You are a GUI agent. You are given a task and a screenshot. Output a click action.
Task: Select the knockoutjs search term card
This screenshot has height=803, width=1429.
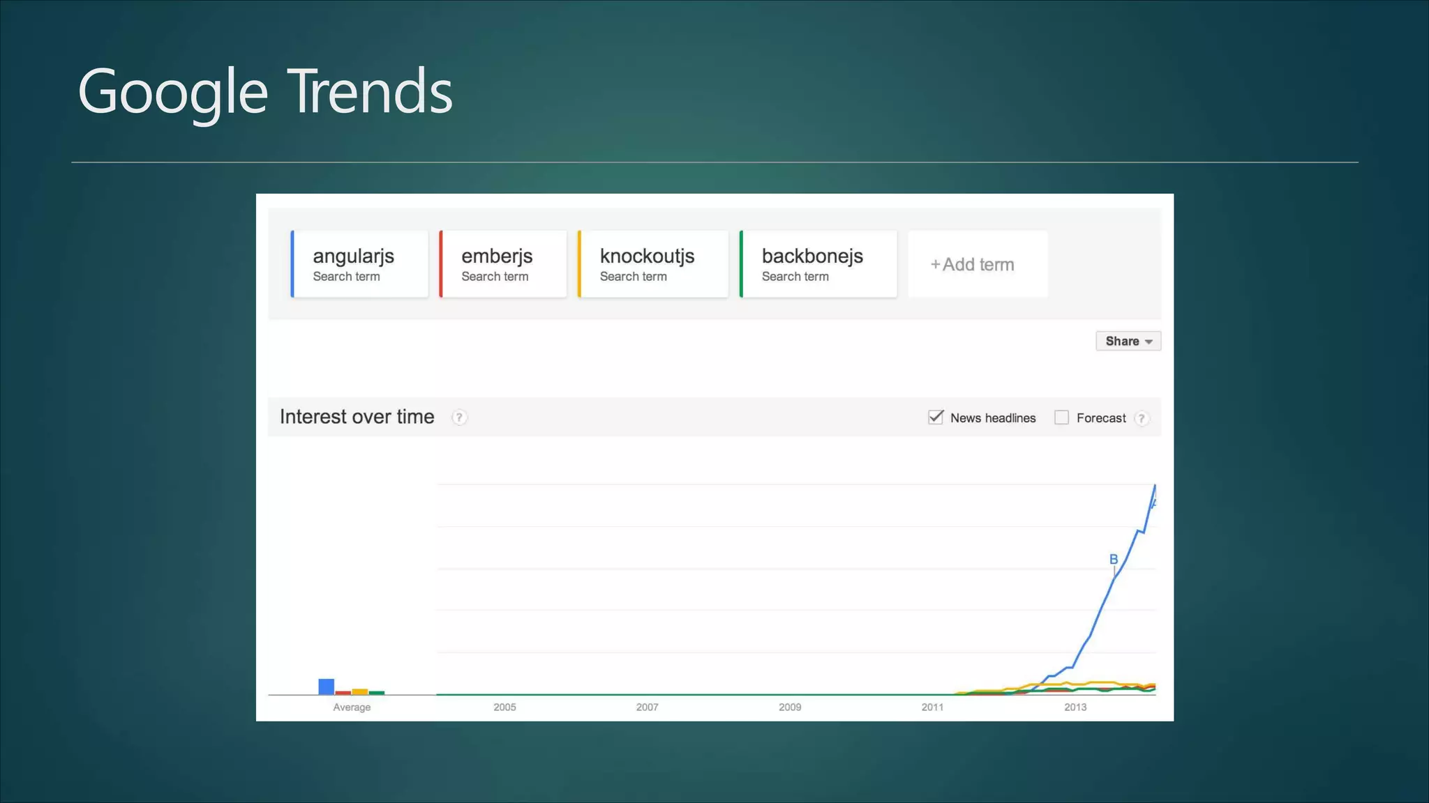point(653,264)
